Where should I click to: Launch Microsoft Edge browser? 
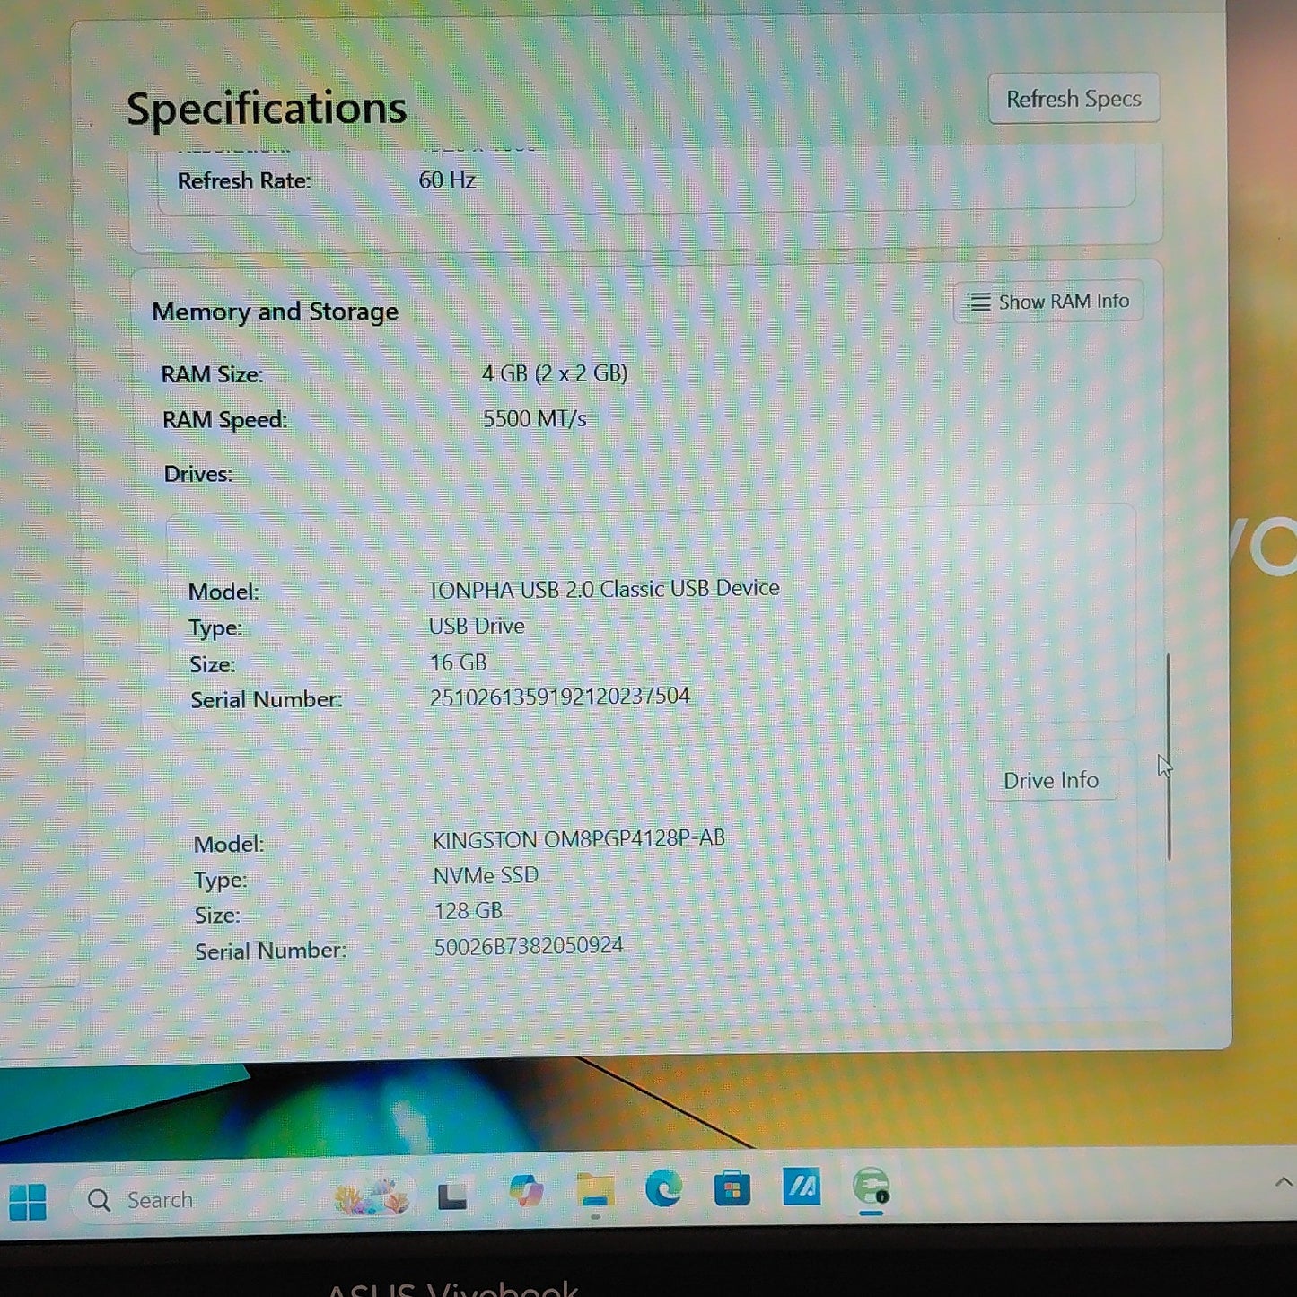click(663, 1189)
